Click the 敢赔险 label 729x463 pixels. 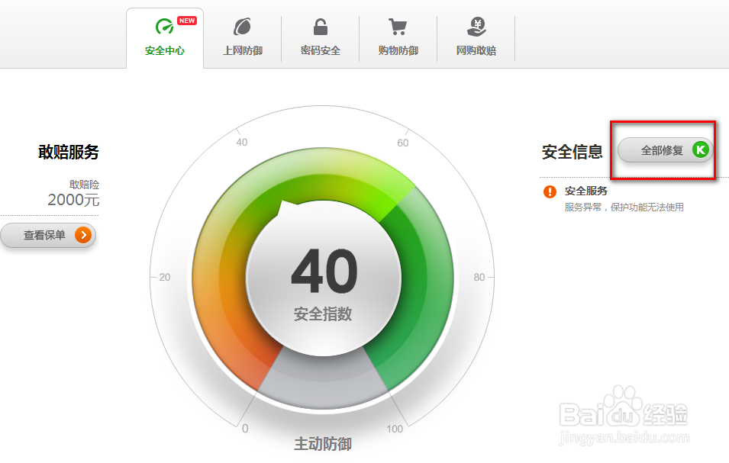84,185
